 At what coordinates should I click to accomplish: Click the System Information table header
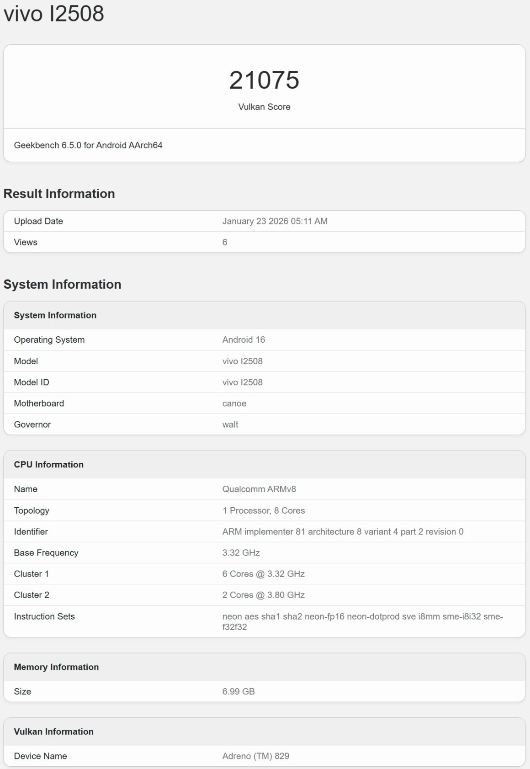click(x=55, y=315)
